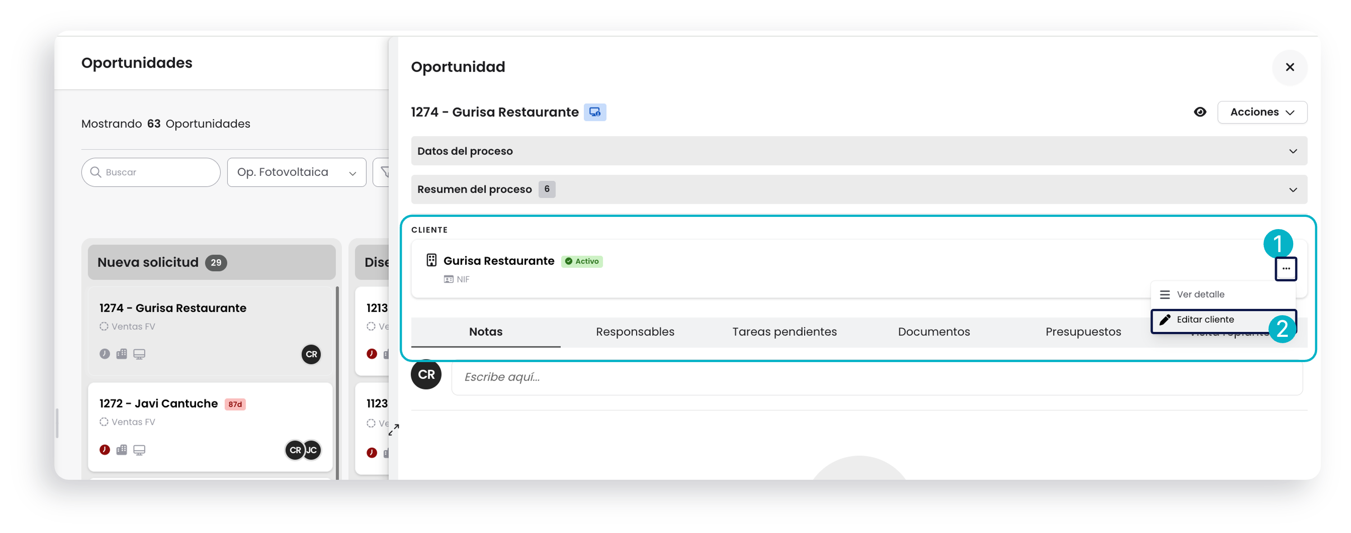Click Ventas FV on the Gurisa card
The image size is (1351, 533).
(133, 326)
